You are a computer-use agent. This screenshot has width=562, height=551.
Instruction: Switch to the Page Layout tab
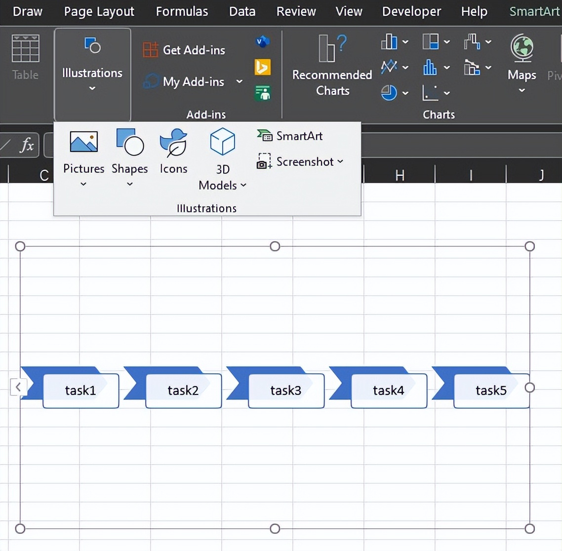click(99, 11)
